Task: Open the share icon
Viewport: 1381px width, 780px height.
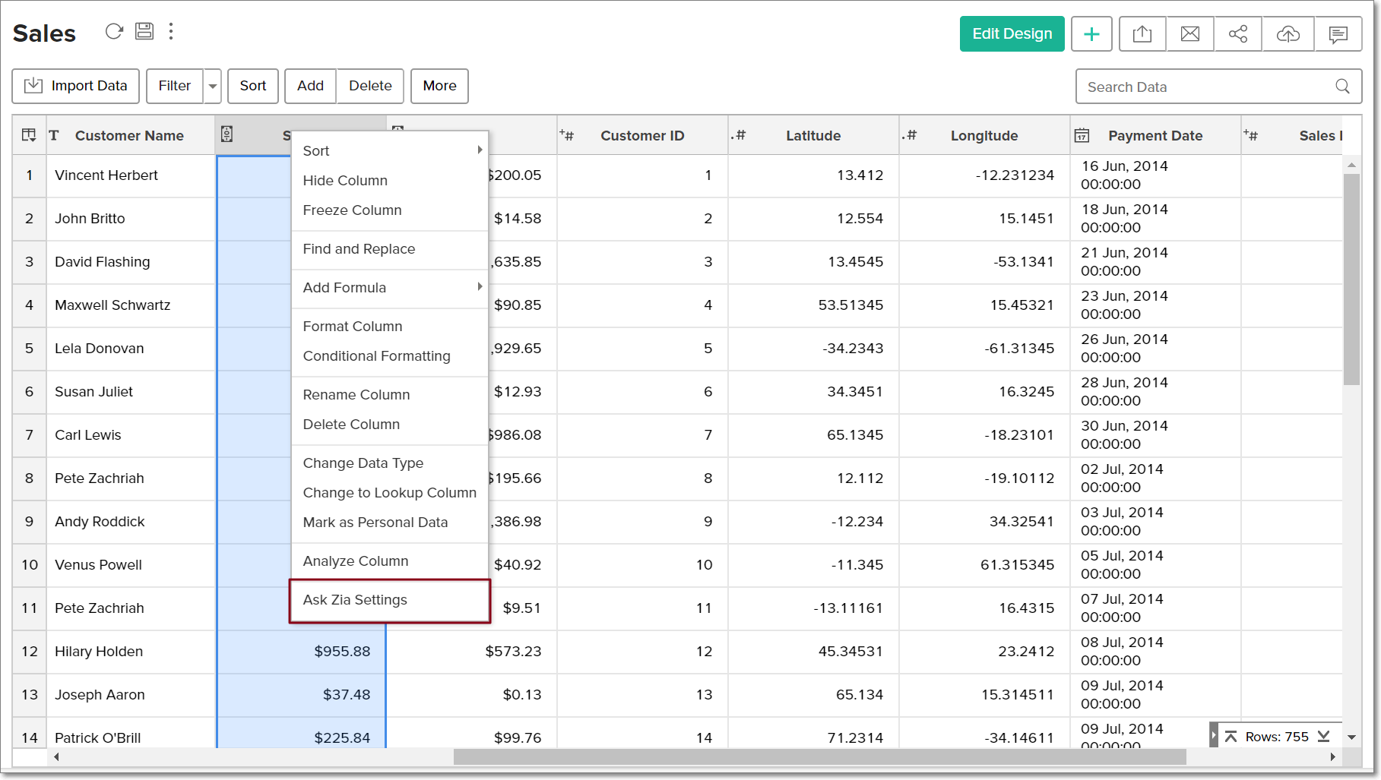Action: pyautogui.click(x=1237, y=34)
